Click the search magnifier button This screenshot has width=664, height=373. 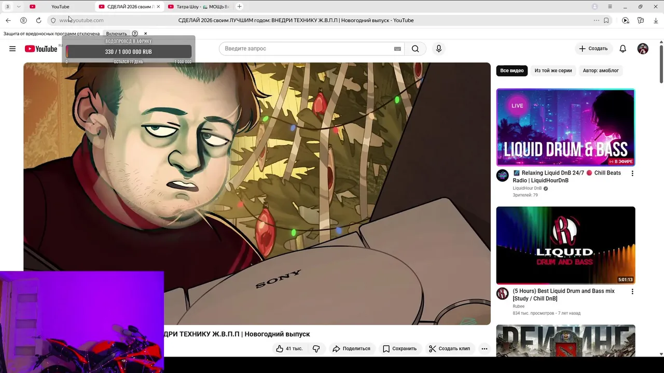[x=415, y=49]
